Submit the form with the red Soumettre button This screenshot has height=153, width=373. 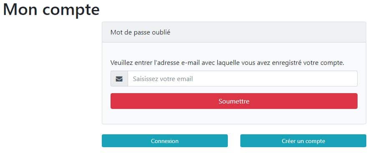point(234,101)
